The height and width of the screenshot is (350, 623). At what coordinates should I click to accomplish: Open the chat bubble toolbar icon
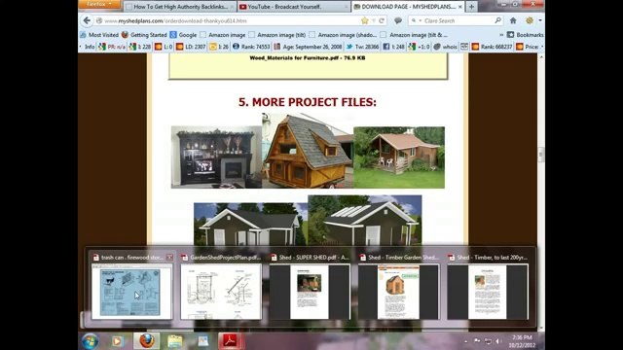pos(398,20)
